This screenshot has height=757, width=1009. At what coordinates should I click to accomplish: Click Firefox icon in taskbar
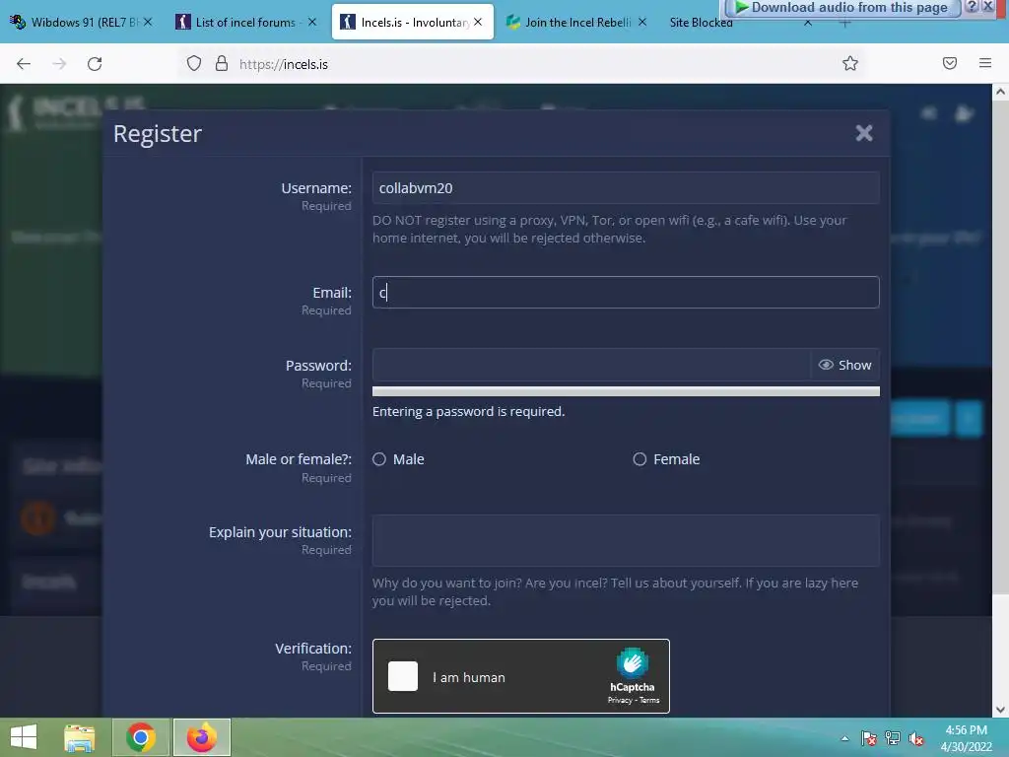pos(201,737)
